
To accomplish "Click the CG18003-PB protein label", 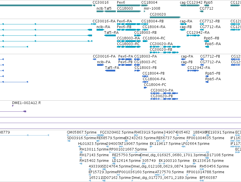I will click(146, 68).
